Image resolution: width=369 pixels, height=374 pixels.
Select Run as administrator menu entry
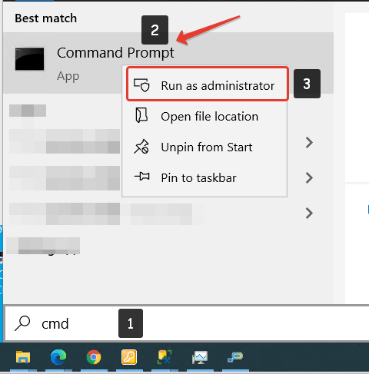click(208, 84)
